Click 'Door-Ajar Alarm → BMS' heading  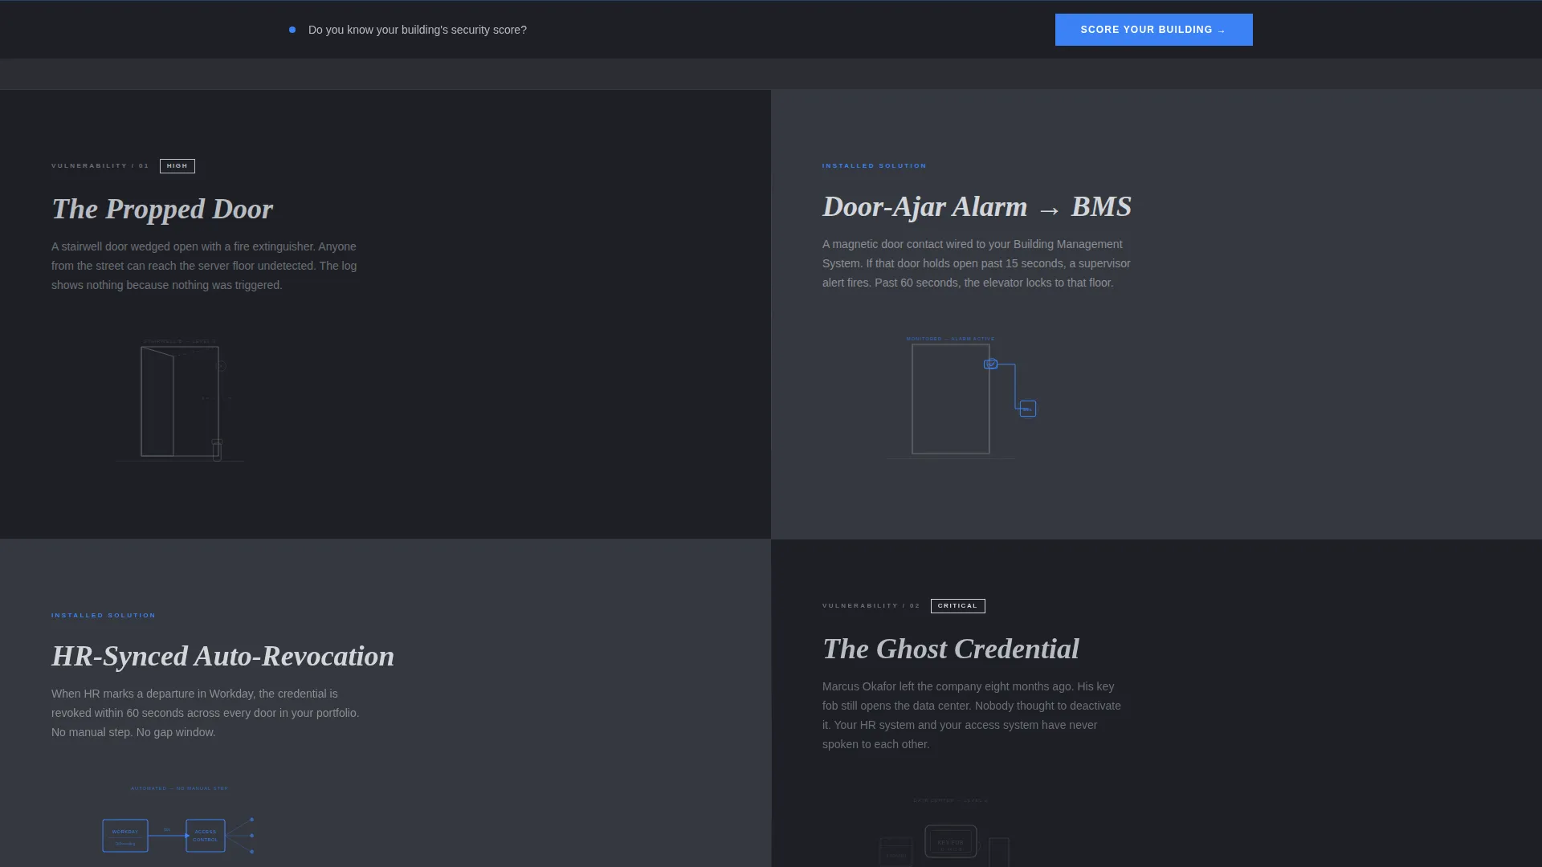977,207
